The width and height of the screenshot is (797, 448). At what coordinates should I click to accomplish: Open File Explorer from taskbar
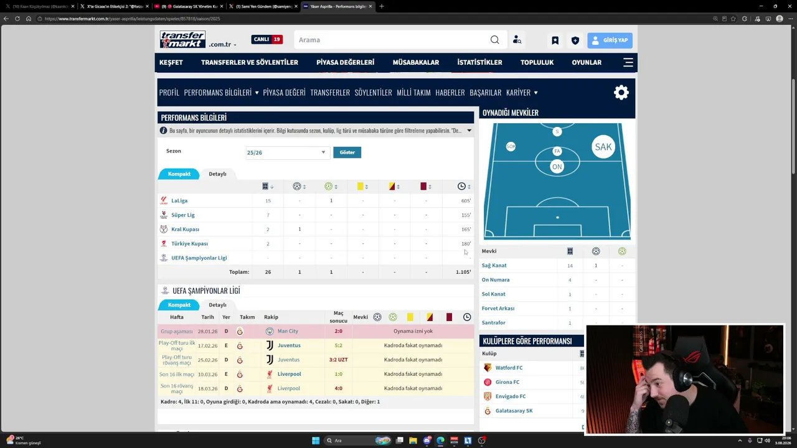click(x=413, y=441)
